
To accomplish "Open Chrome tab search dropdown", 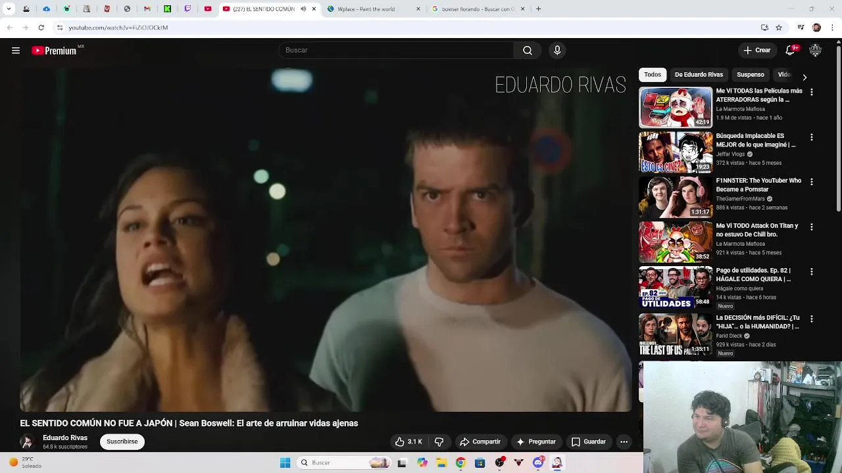I will tap(9, 9).
